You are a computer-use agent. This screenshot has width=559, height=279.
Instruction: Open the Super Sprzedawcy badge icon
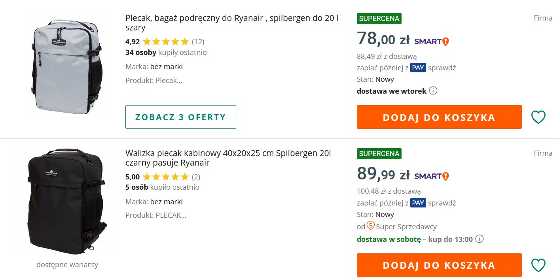pyautogui.click(x=370, y=226)
